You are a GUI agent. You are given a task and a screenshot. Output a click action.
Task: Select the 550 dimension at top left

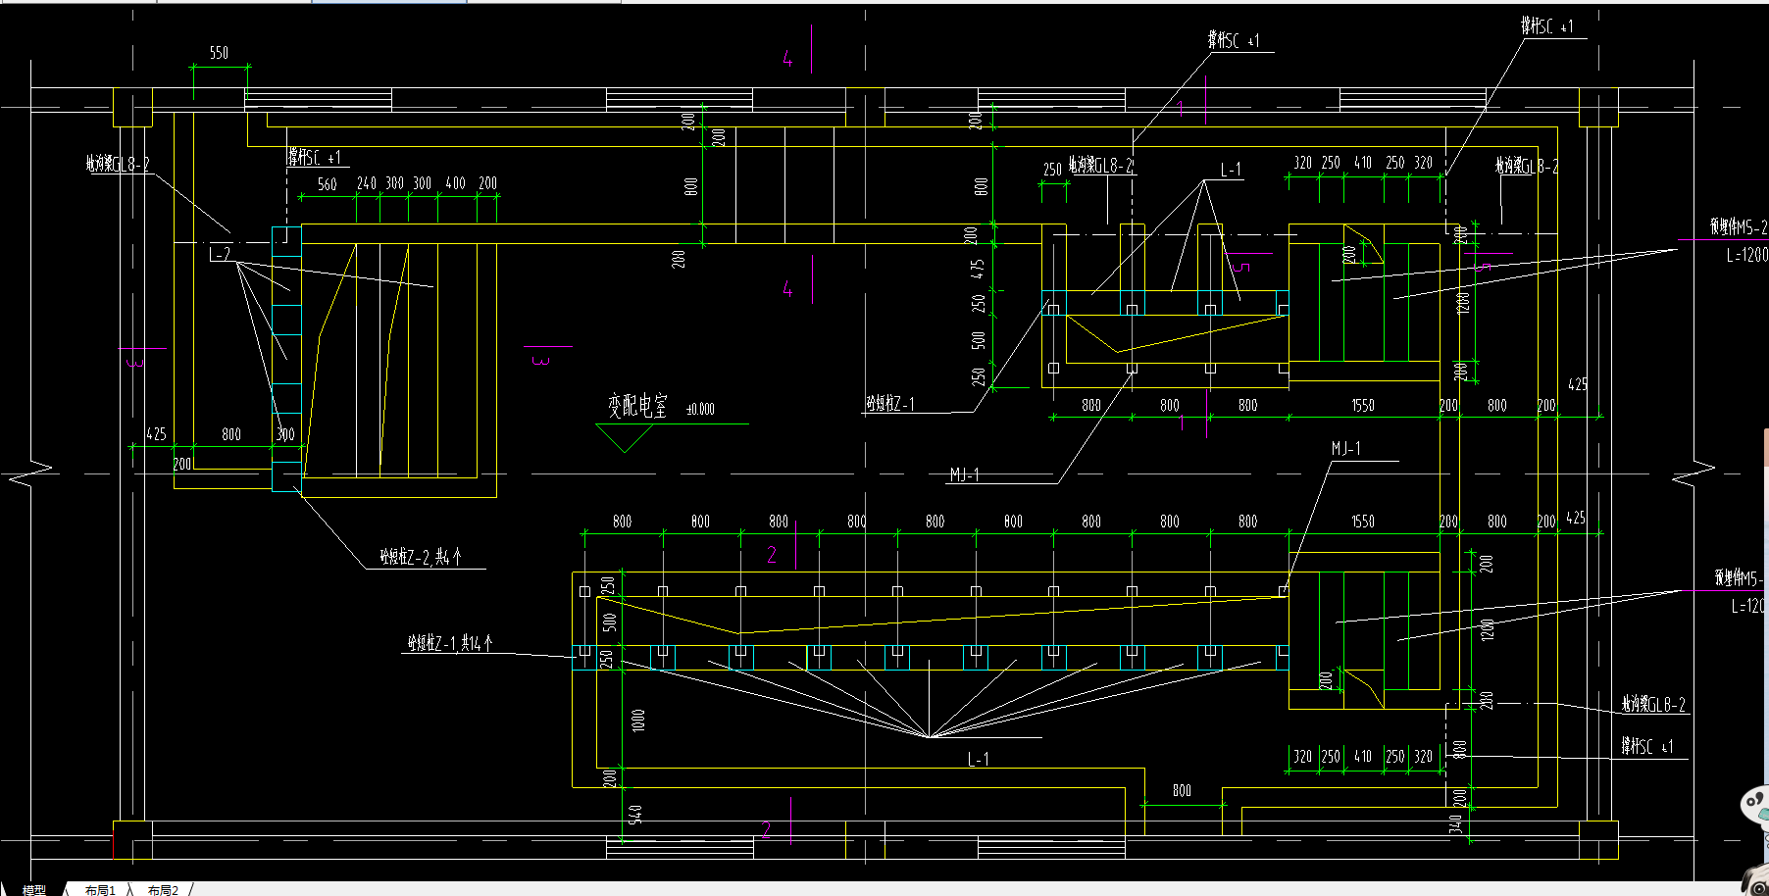219,53
